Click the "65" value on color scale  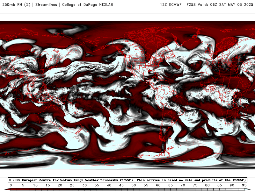pos(171,185)
